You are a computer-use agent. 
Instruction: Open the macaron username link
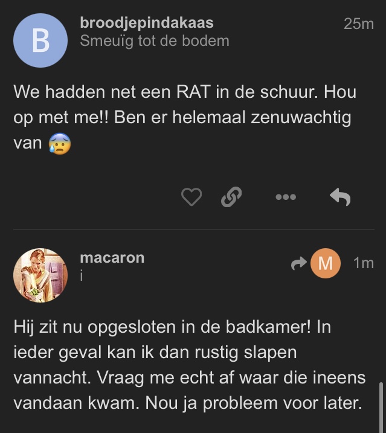112,258
